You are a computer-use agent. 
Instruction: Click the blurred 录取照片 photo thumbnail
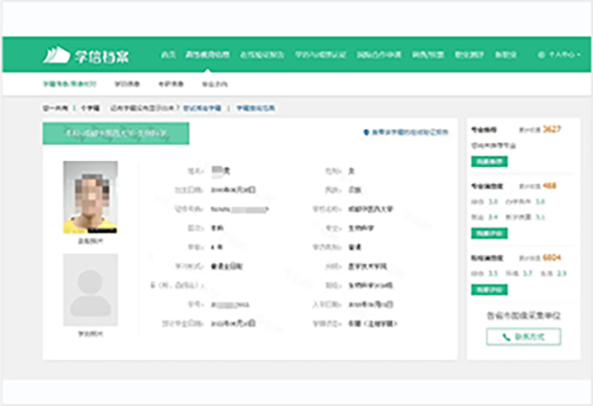pos(90,196)
